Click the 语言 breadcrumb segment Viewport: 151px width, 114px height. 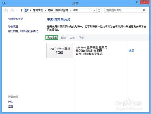pyautogui.click(x=75, y=10)
